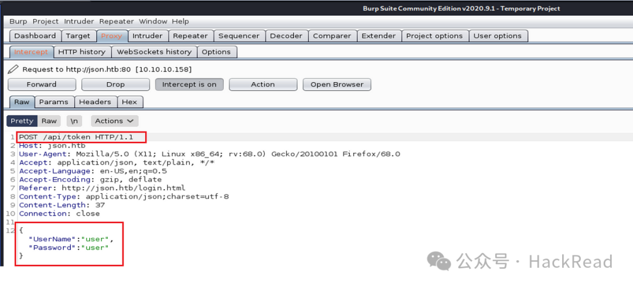Open the proxy Options sub-tab
The width and height of the screenshot is (633, 287).
point(216,52)
